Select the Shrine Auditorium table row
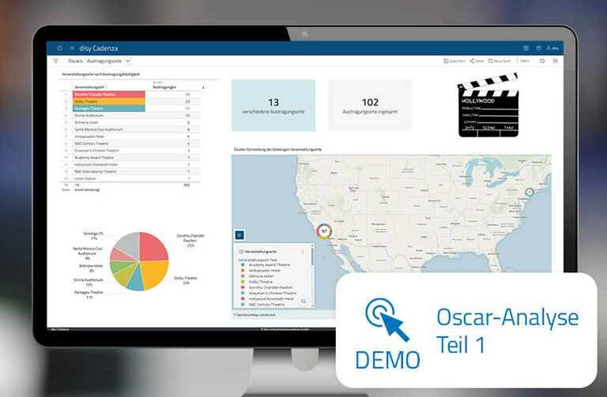The width and height of the screenshot is (607, 397). tap(131, 115)
